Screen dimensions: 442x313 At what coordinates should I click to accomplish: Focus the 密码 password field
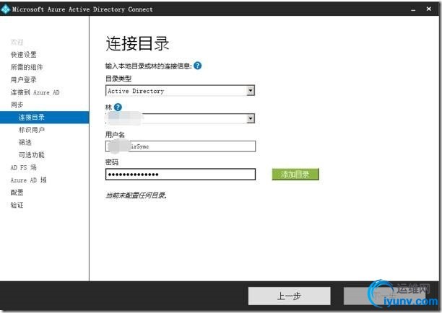click(x=181, y=175)
